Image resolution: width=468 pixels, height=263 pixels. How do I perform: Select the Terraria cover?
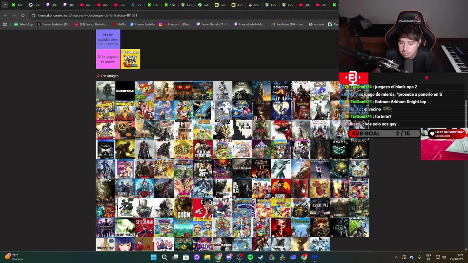(x=300, y=228)
